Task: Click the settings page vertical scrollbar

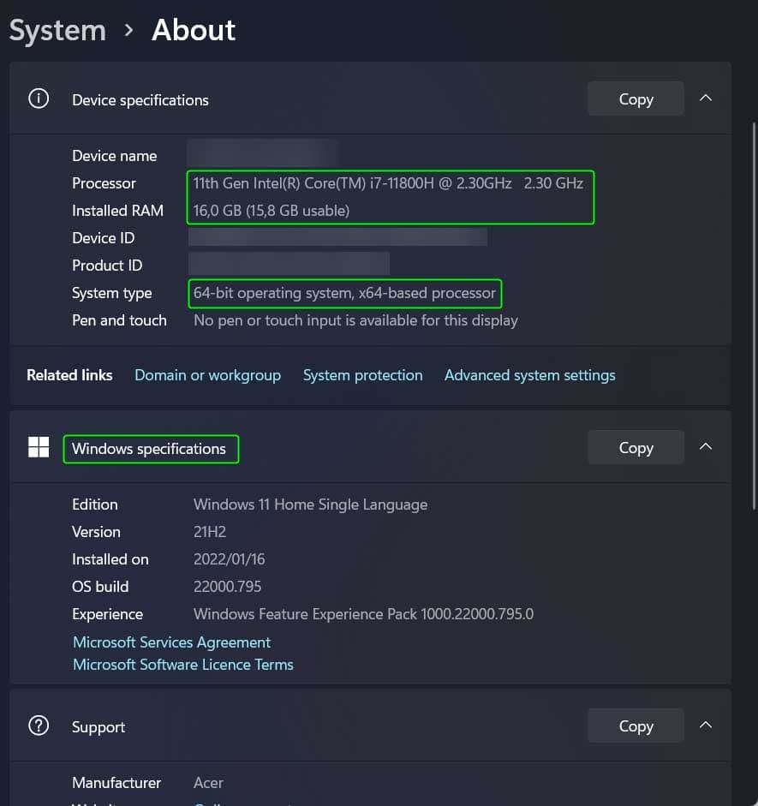Action: coord(754,316)
